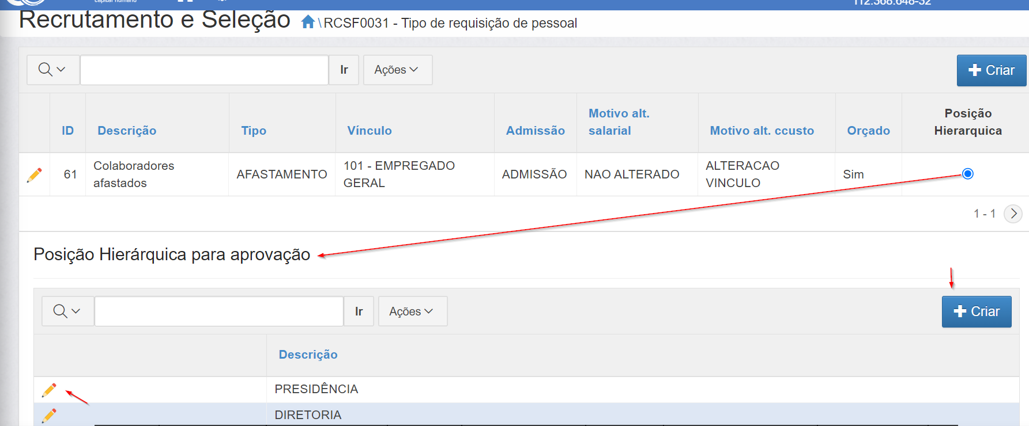Open Ações menu in top report
The height and width of the screenshot is (426, 1029).
tap(398, 70)
